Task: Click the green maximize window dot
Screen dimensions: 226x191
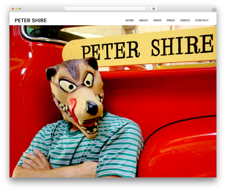Action: point(20,9)
